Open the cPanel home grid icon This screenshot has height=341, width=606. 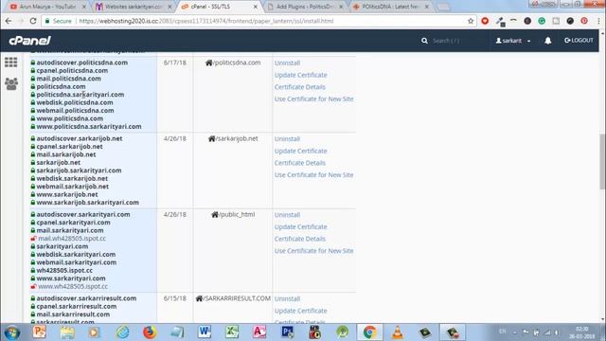coord(10,63)
